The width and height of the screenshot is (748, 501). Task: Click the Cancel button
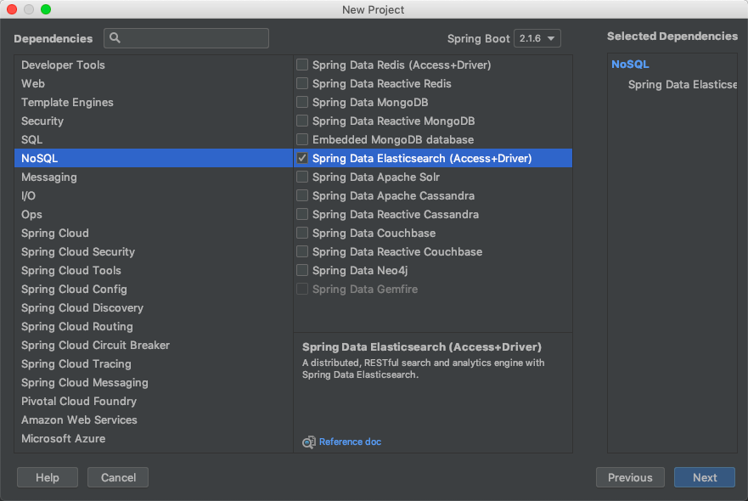118,477
